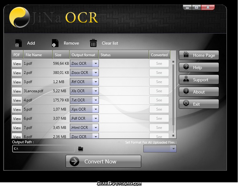
Task: Expand output format dropdown for 2.pdf
Action: click(x=96, y=73)
